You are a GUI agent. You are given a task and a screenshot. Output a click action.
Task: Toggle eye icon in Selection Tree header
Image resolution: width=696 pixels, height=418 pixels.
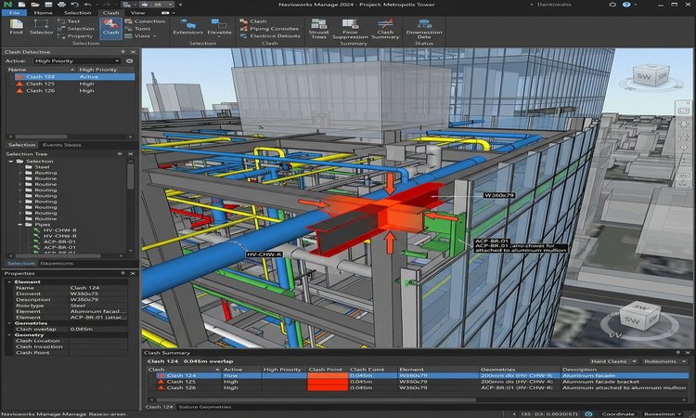tap(120, 153)
